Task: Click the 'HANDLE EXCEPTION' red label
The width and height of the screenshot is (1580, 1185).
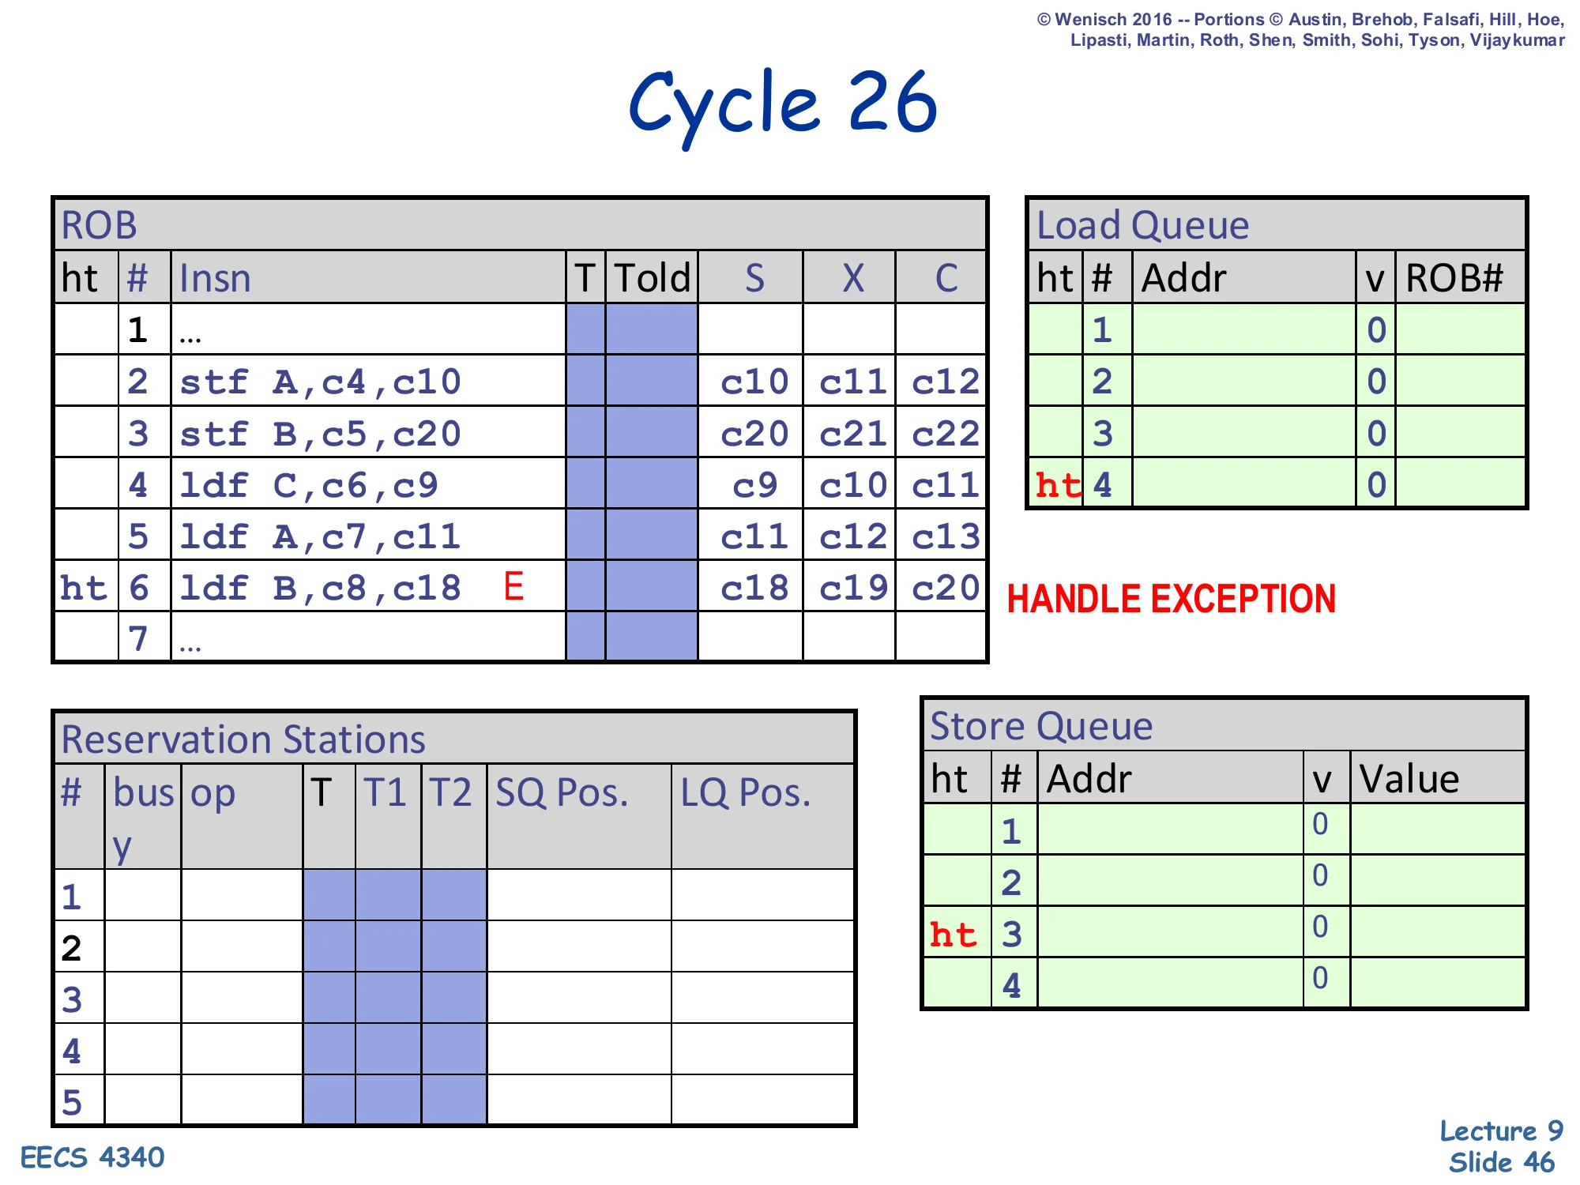Action: (1172, 599)
